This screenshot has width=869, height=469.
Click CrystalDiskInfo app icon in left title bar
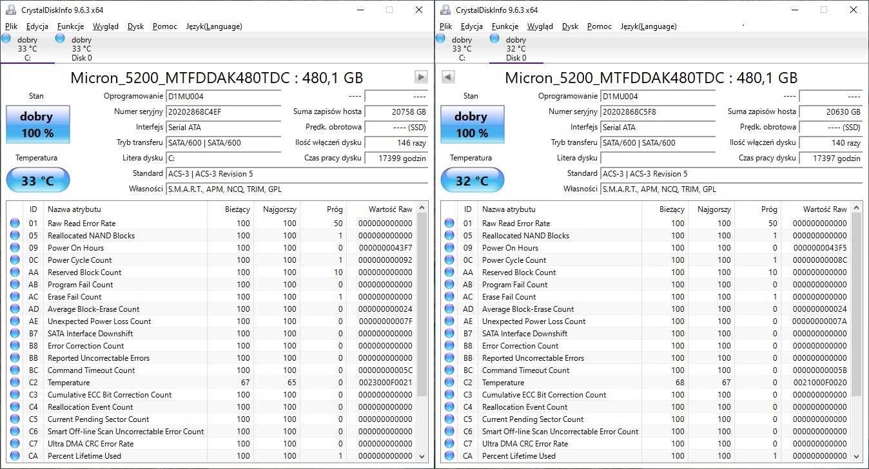click(x=10, y=10)
